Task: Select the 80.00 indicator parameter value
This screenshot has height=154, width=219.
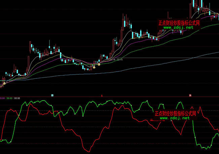Action: pos(16,98)
